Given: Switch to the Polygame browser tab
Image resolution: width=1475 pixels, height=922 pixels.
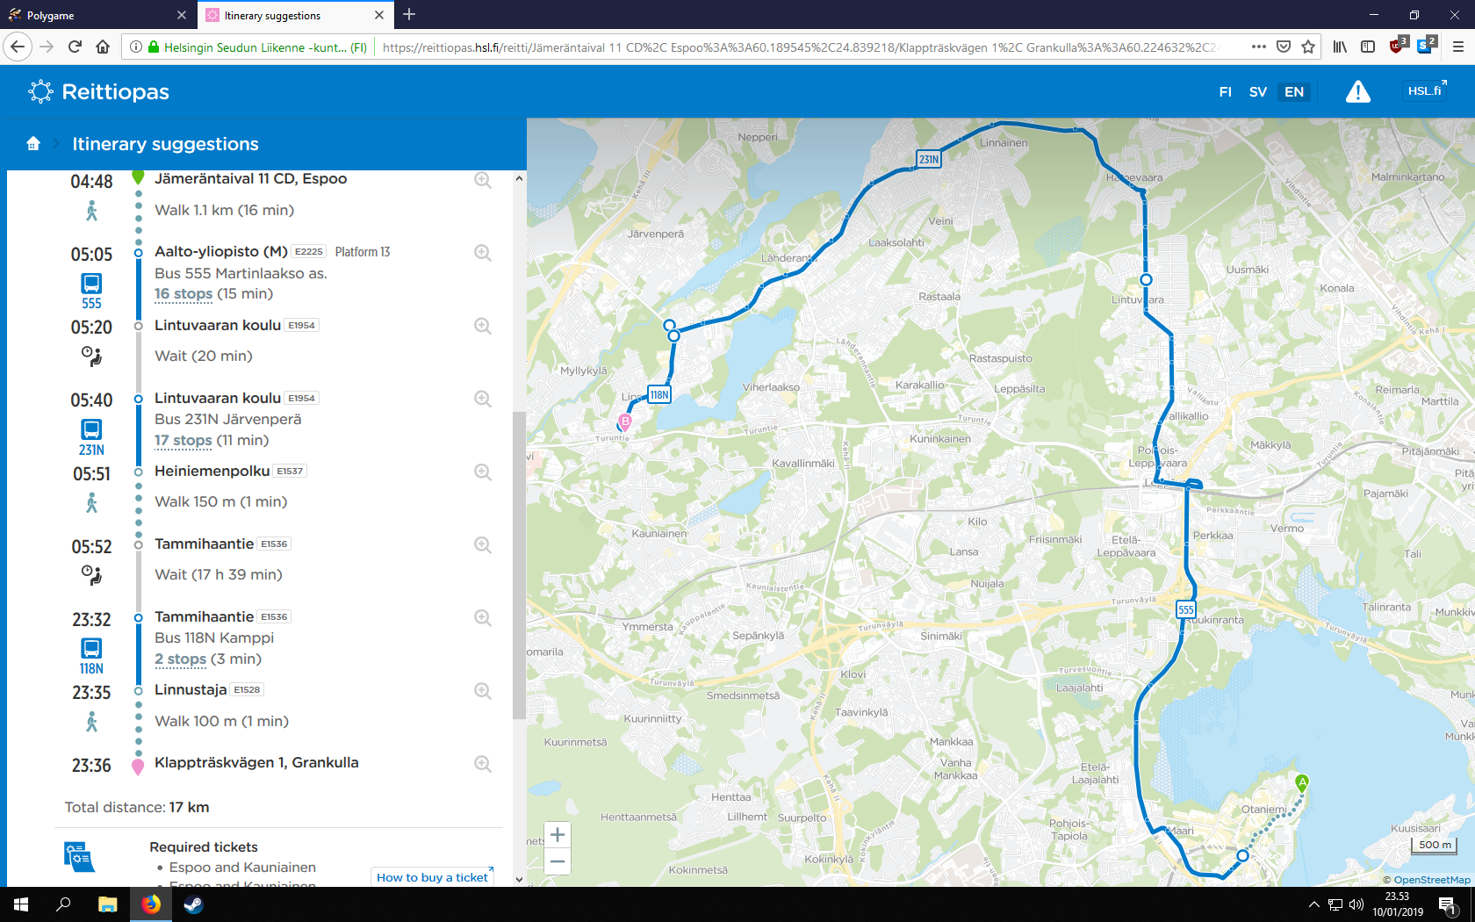Looking at the screenshot, I should tap(97, 15).
